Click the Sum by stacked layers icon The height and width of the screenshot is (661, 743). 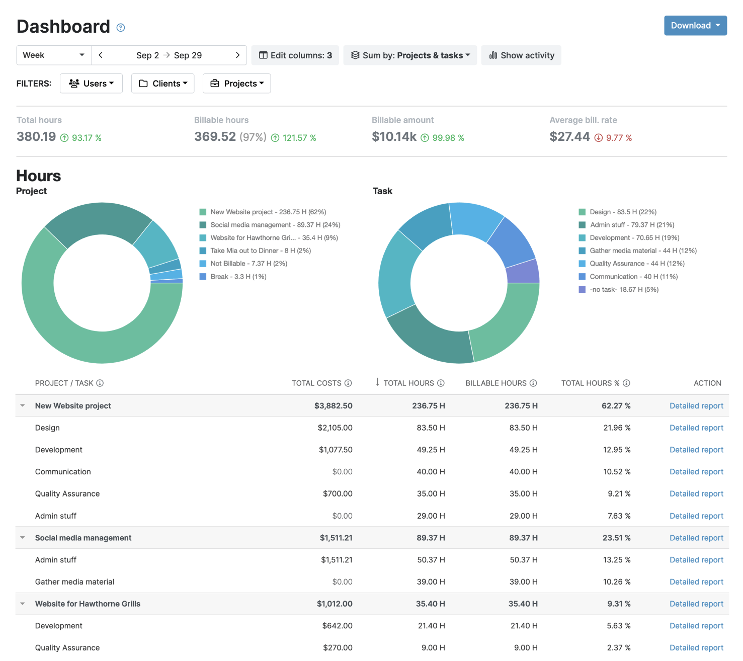tap(356, 55)
